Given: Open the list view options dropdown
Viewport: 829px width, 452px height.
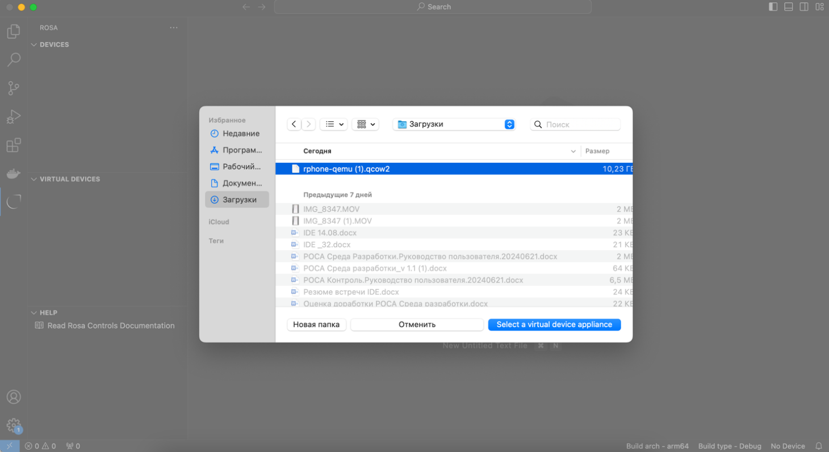Looking at the screenshot, I should click(334, 124).
